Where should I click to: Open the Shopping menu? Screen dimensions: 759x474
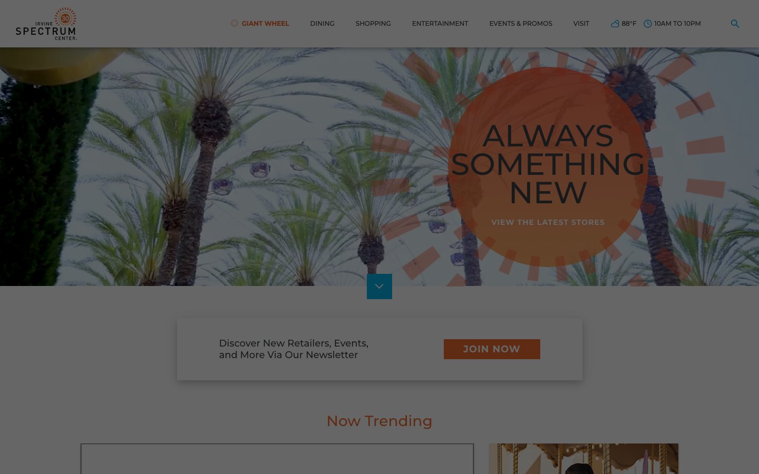click(x=373, y=24)
